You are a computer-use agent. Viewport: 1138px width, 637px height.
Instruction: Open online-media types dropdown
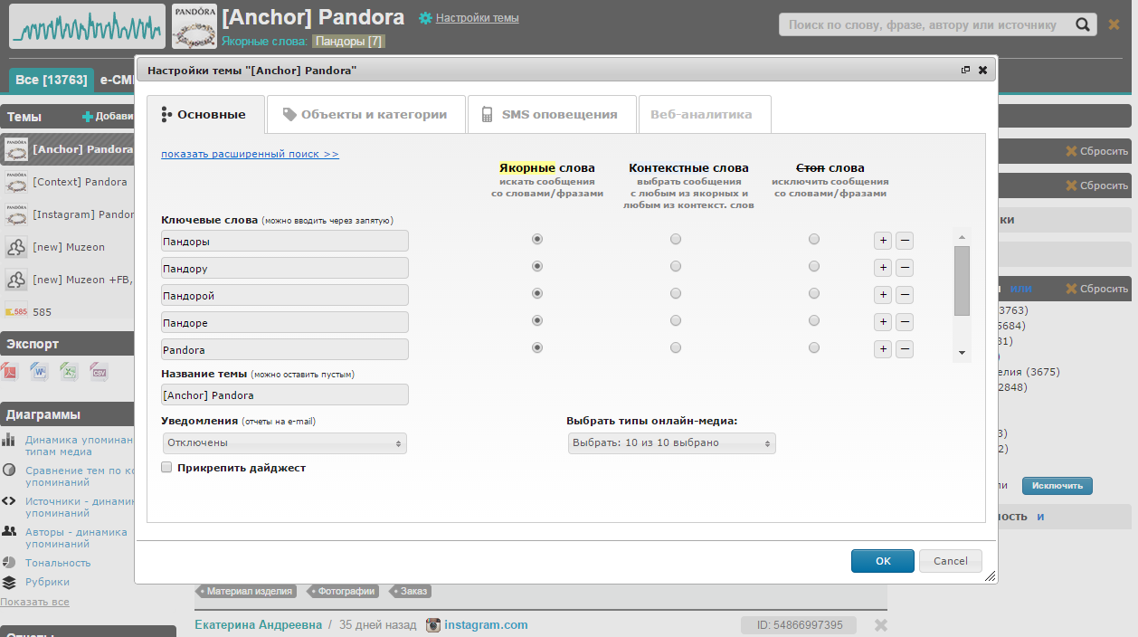[672, 443]
